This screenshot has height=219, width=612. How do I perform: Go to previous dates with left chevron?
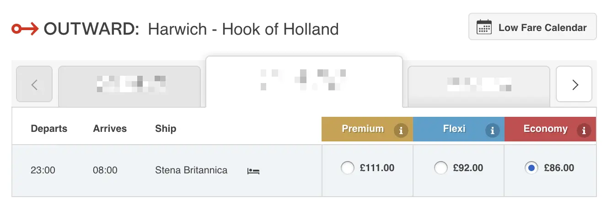pos(34,84)
